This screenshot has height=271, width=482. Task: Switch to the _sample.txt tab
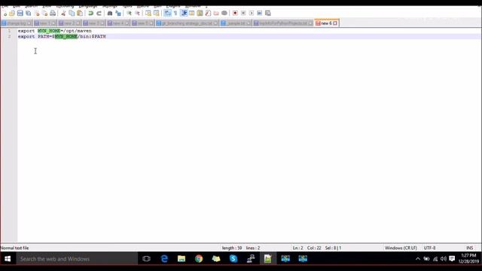[x=235, y=23]
